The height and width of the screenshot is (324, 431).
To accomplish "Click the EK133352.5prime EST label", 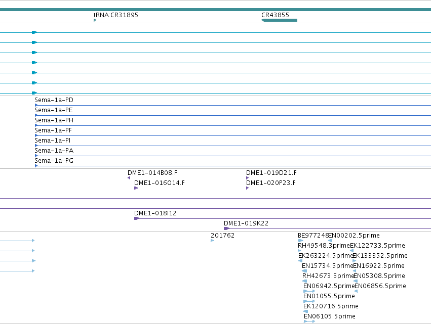I will [380, 256].
